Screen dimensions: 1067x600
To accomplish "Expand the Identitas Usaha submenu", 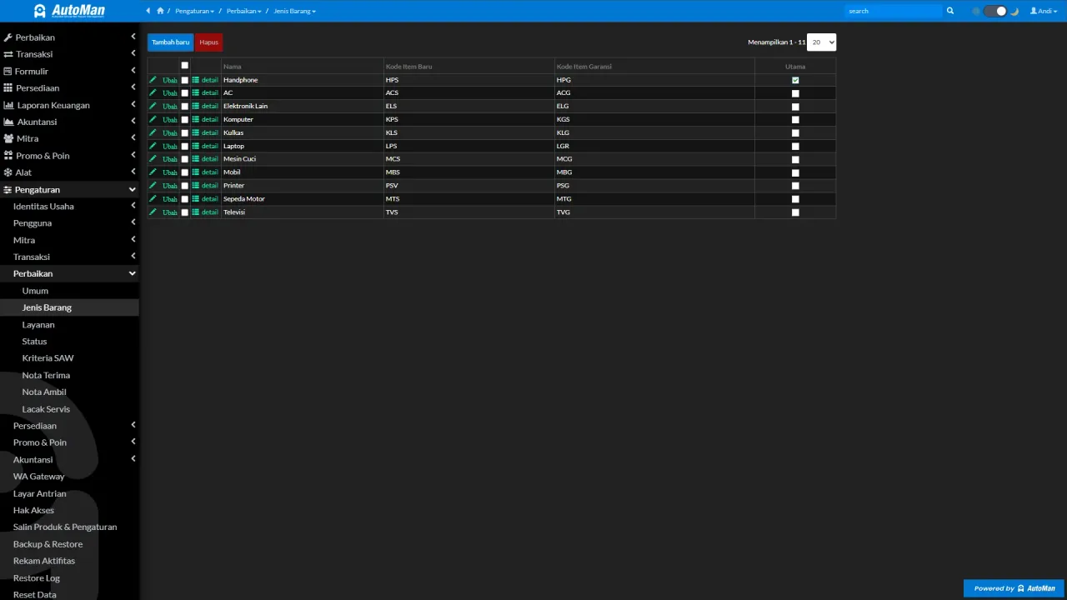I will (x=69, y=206).
